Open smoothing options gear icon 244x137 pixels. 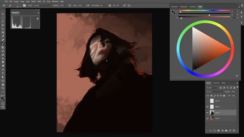[x=110, y=5]
